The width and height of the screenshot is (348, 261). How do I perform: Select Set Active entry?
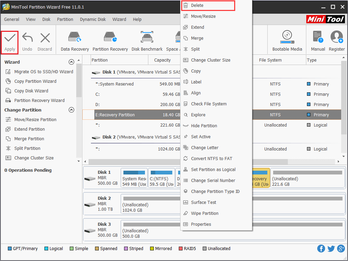pyautogui.click(x=216, y=136)
